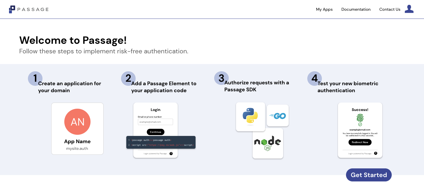Click example@email.com in Success card
Image resolution: width=424 pixels, height=191 pixels.
click(x=360, y=130)
